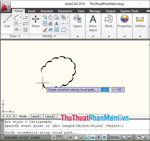This screenshot has width=150, height=141.
Task: Open the Layout1 tab
Action: (36, 116)
